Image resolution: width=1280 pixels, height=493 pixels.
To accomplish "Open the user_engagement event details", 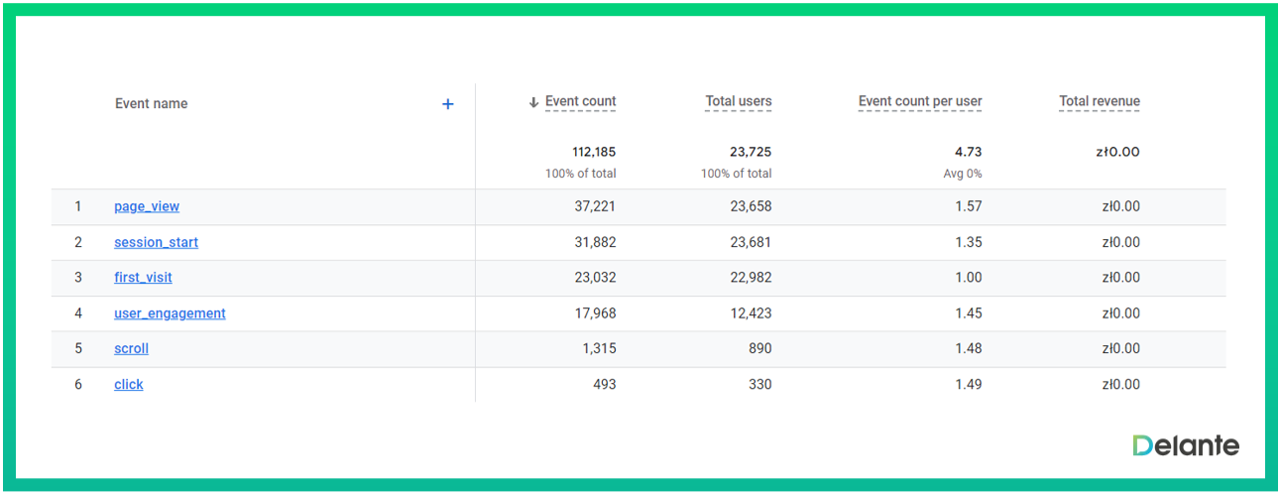I will pyautogui.click(x=170, y=313).
